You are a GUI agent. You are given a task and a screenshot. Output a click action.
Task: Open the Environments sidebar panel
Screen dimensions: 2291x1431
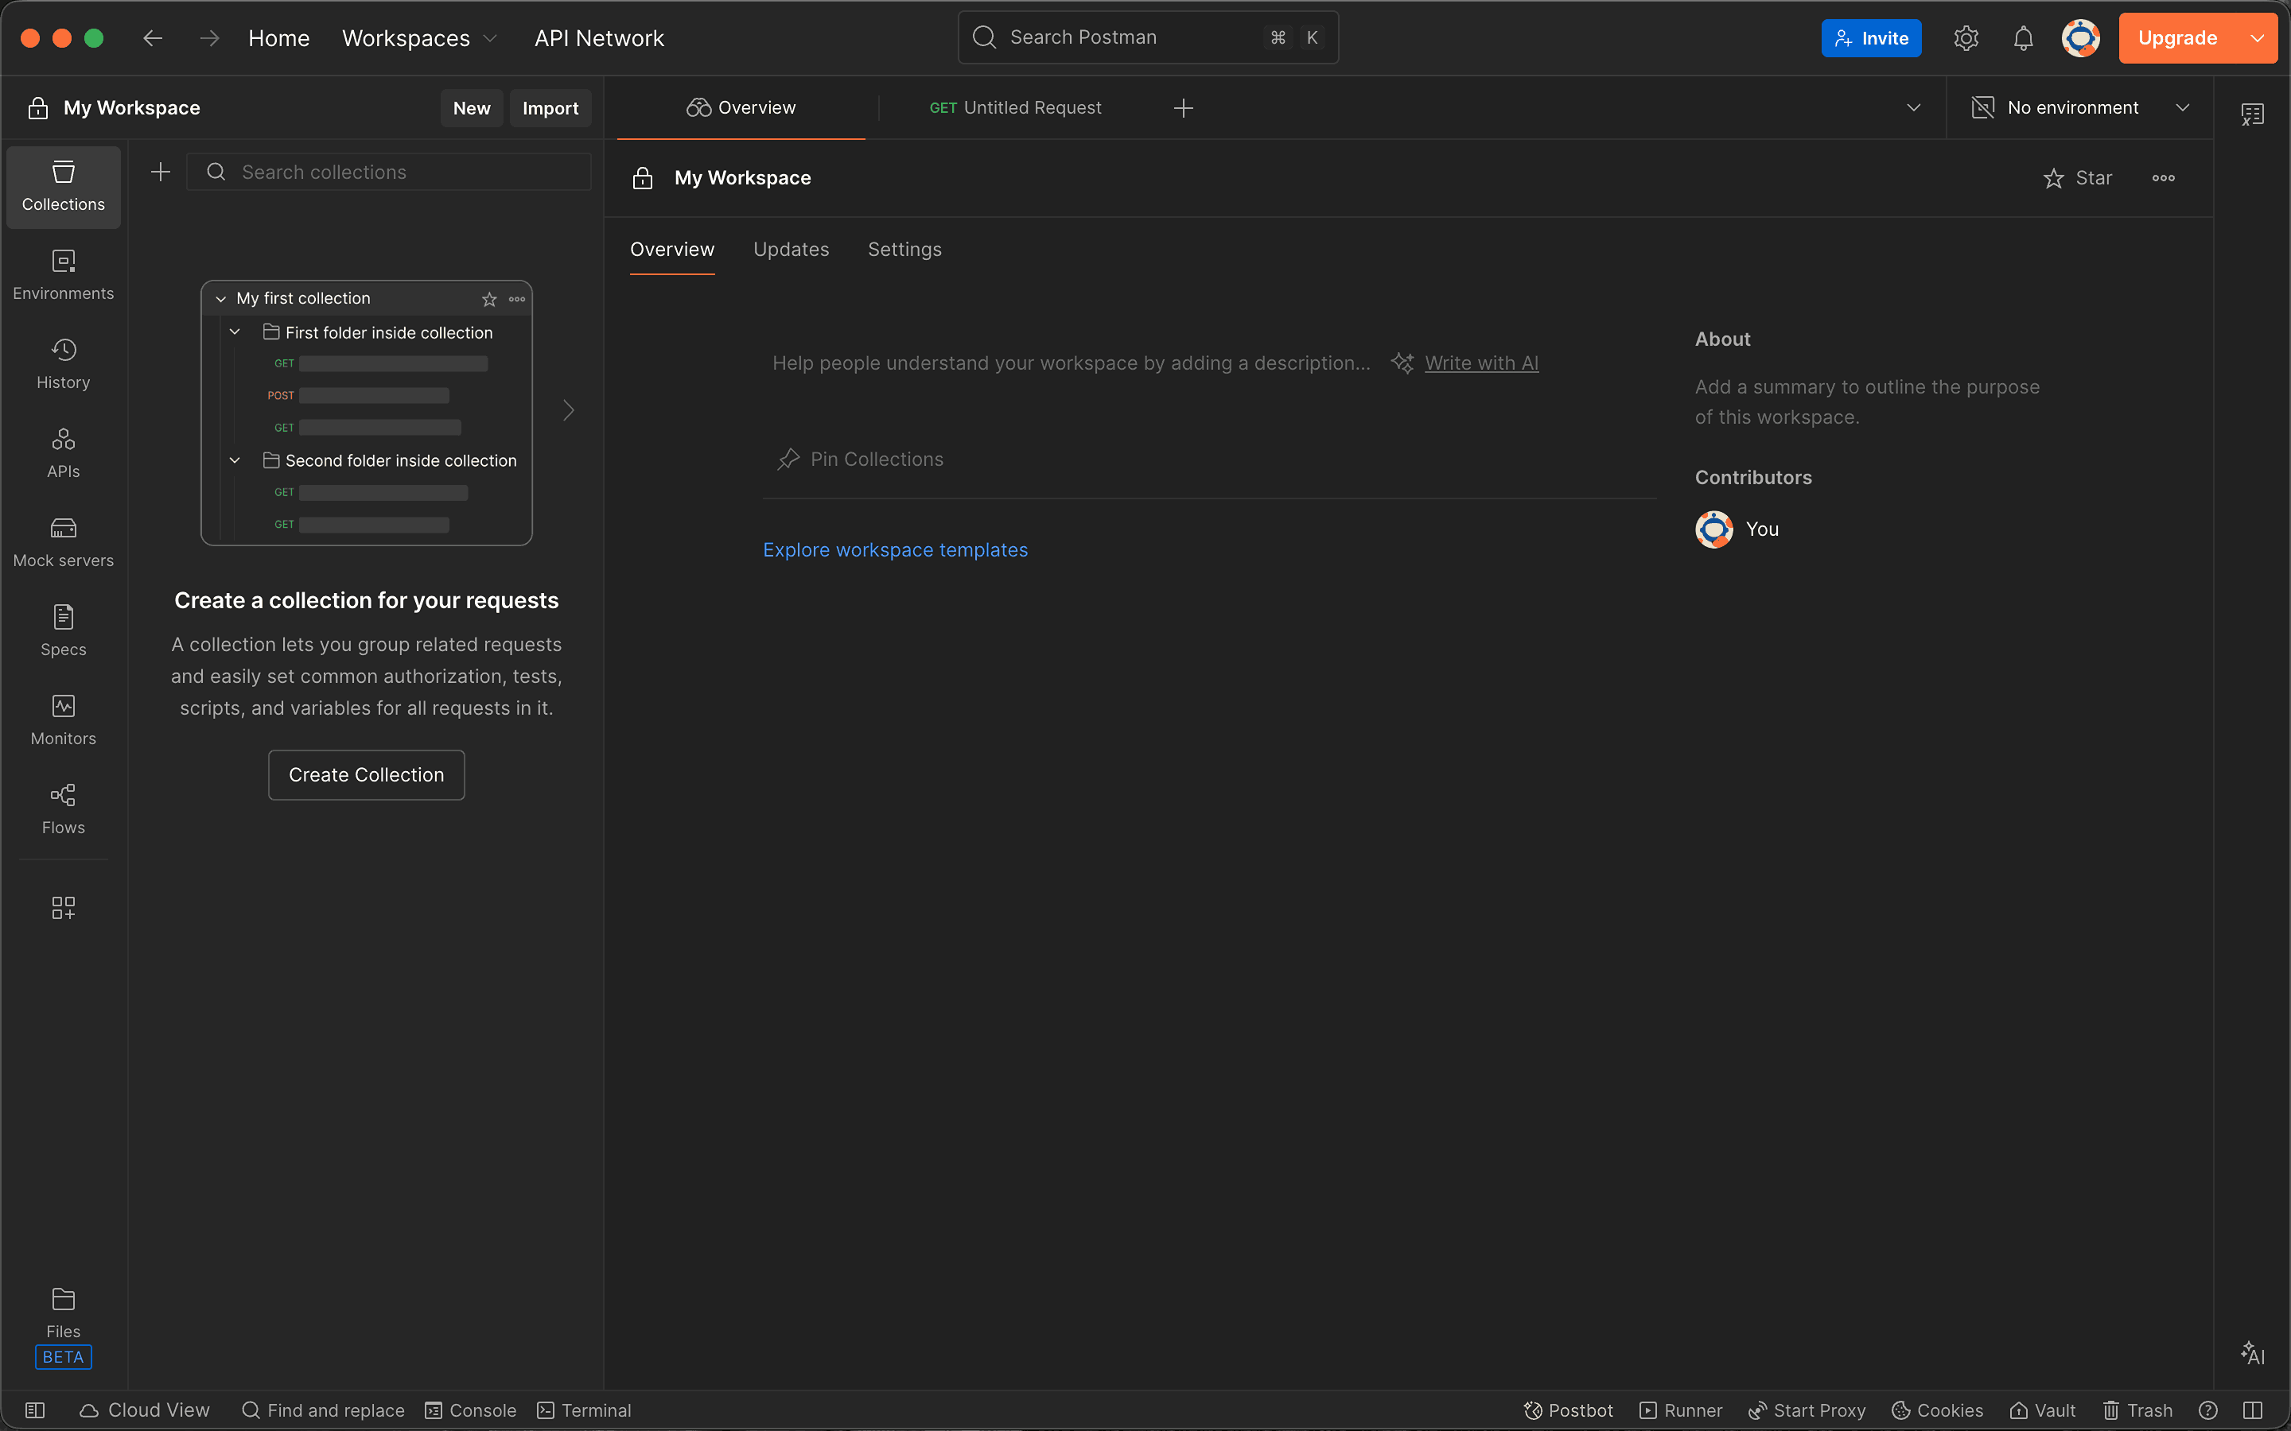pos(63,273)
